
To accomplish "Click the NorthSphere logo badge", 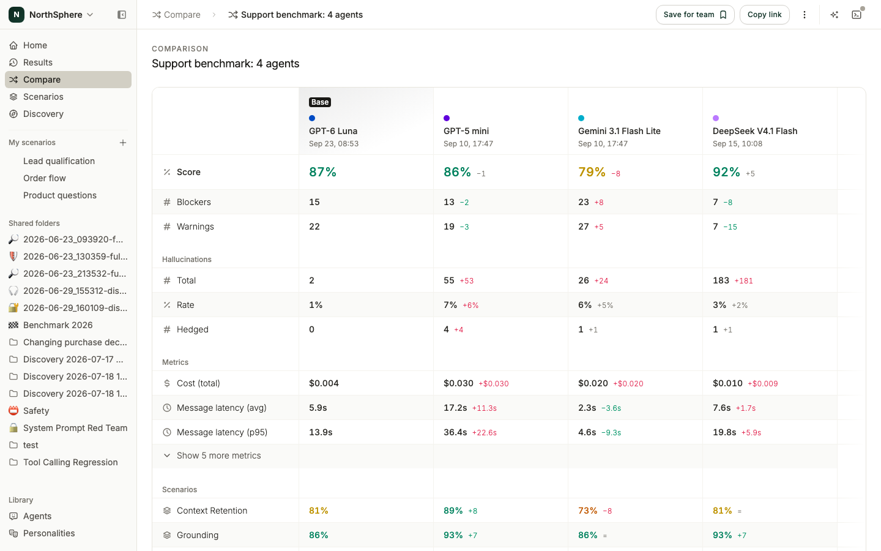I will 17,15.
